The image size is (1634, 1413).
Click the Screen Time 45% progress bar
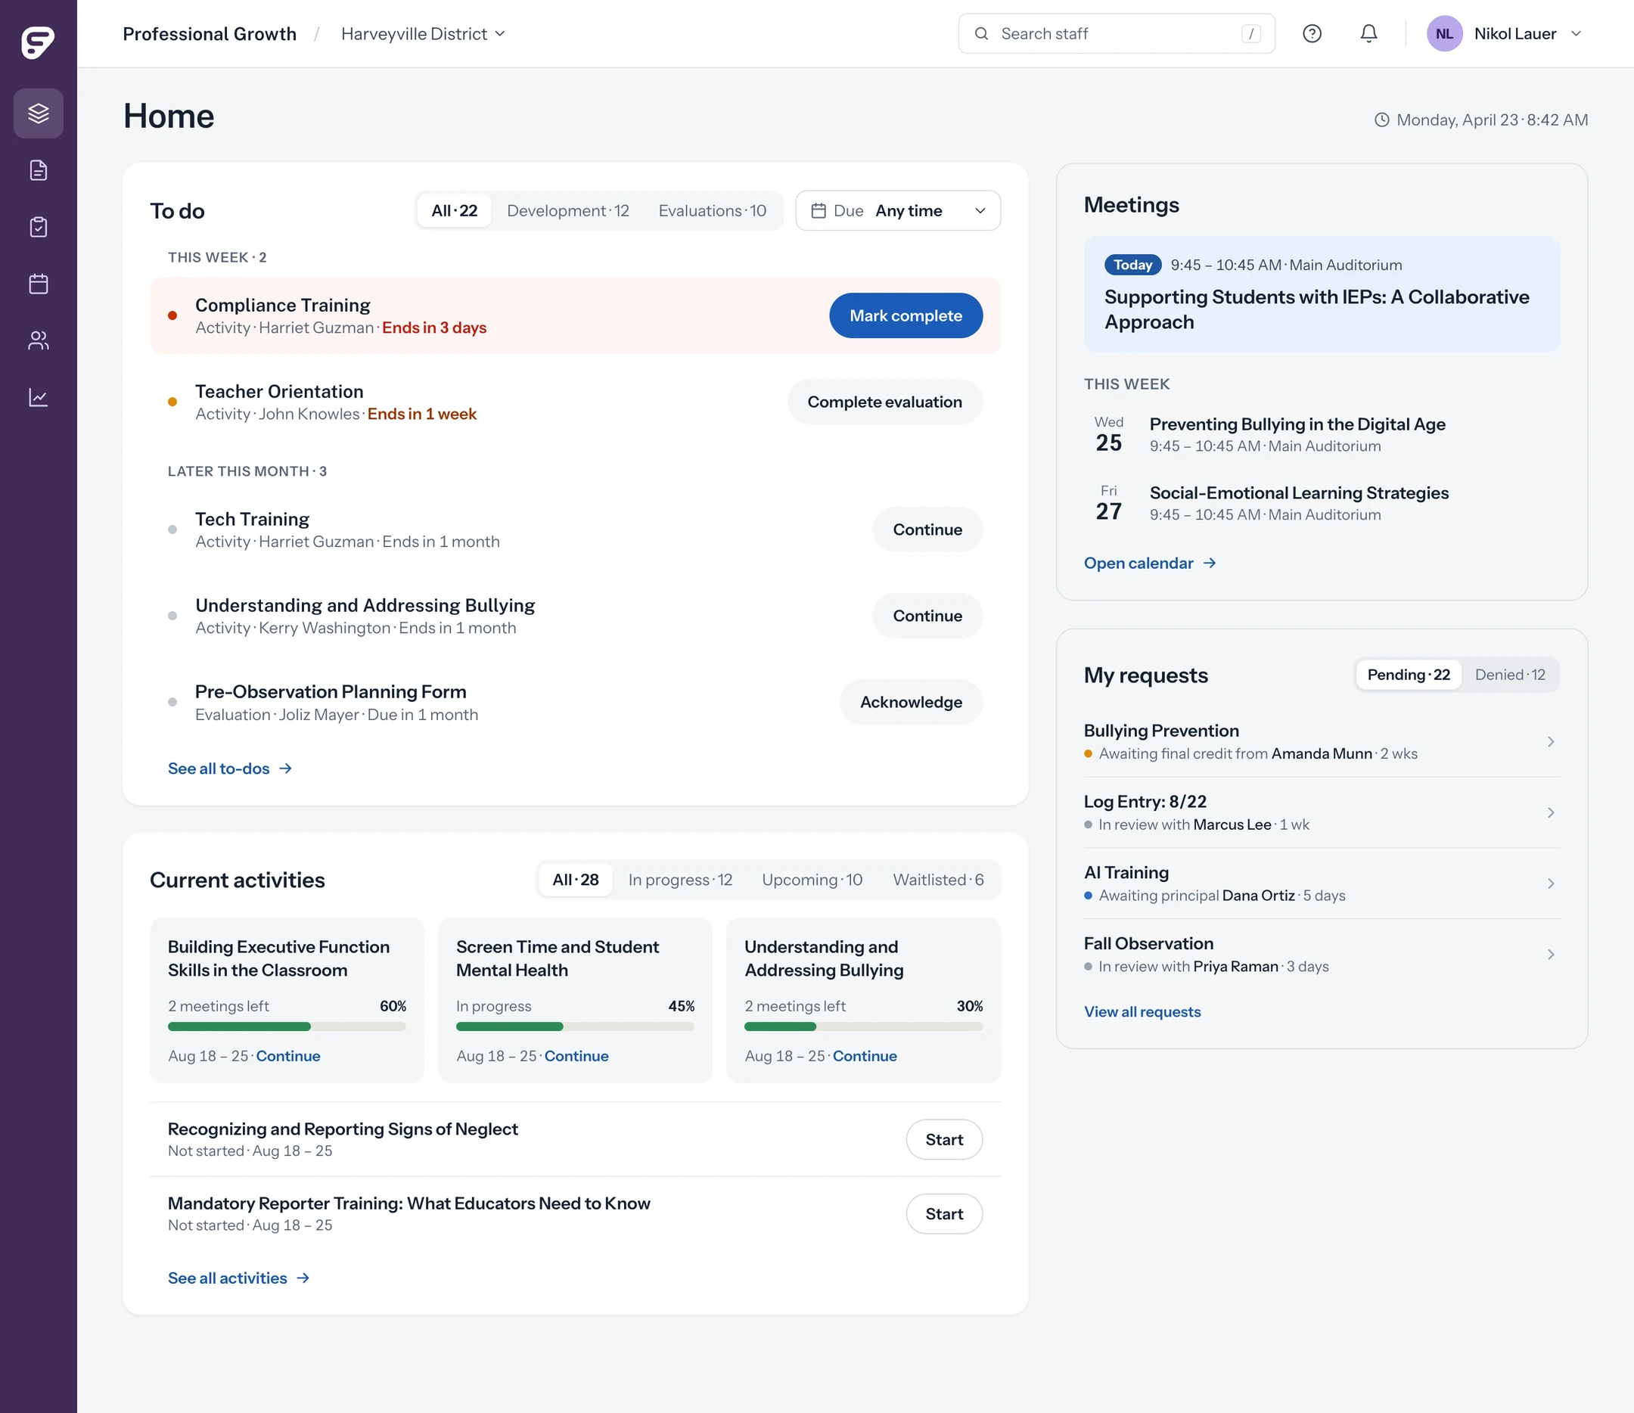pos(575,1026)
